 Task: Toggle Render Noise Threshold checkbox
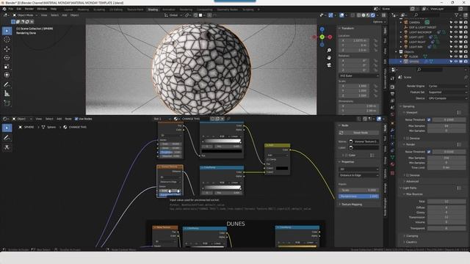pos(429,152)
